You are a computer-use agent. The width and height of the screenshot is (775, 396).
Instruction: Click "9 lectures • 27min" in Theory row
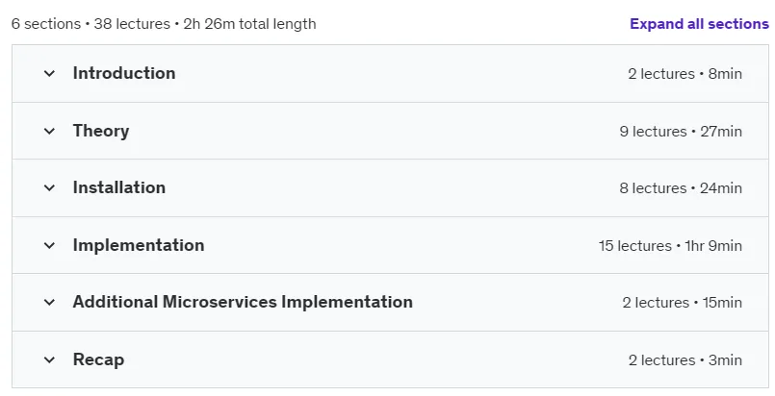(681, 132)
